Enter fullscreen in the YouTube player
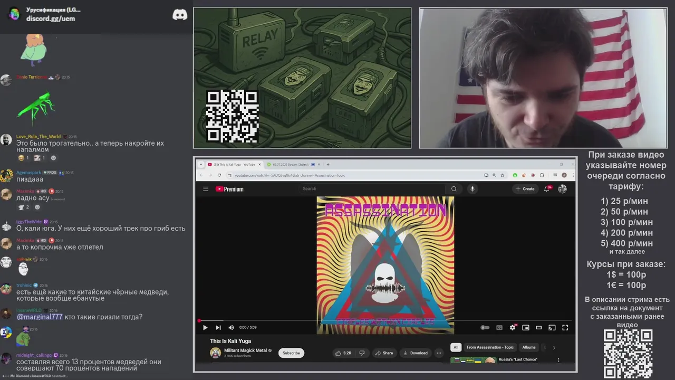675x380 pixels. tap(565, 328)
